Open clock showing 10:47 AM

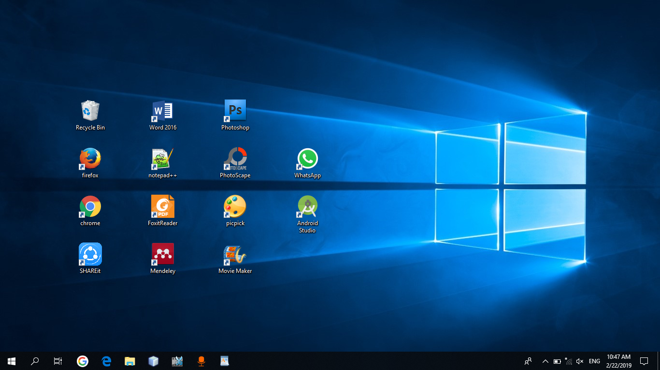[x=619, y=361]
